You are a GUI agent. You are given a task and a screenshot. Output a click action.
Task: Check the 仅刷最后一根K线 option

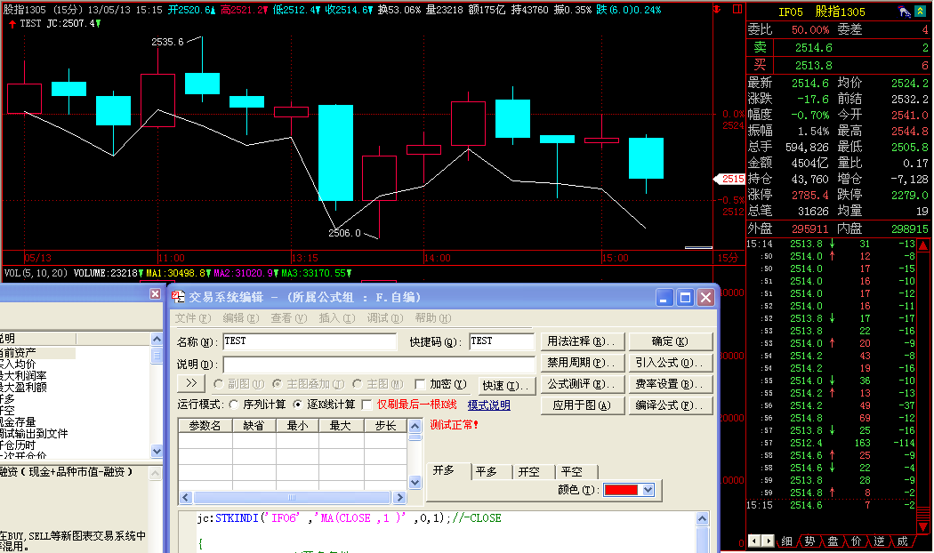point(366,405)
